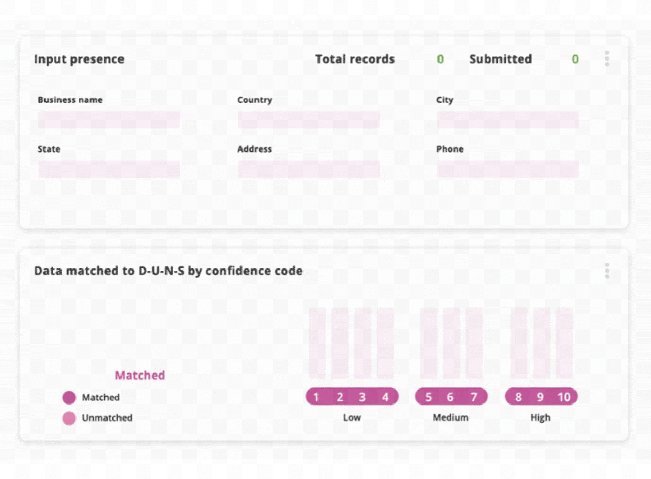Pick confidence code 8
This screenshot has height=479, width=651.
518,397
